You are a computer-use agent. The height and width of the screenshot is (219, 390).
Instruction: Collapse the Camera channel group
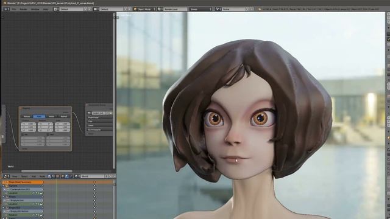click(x=4, y=186)
